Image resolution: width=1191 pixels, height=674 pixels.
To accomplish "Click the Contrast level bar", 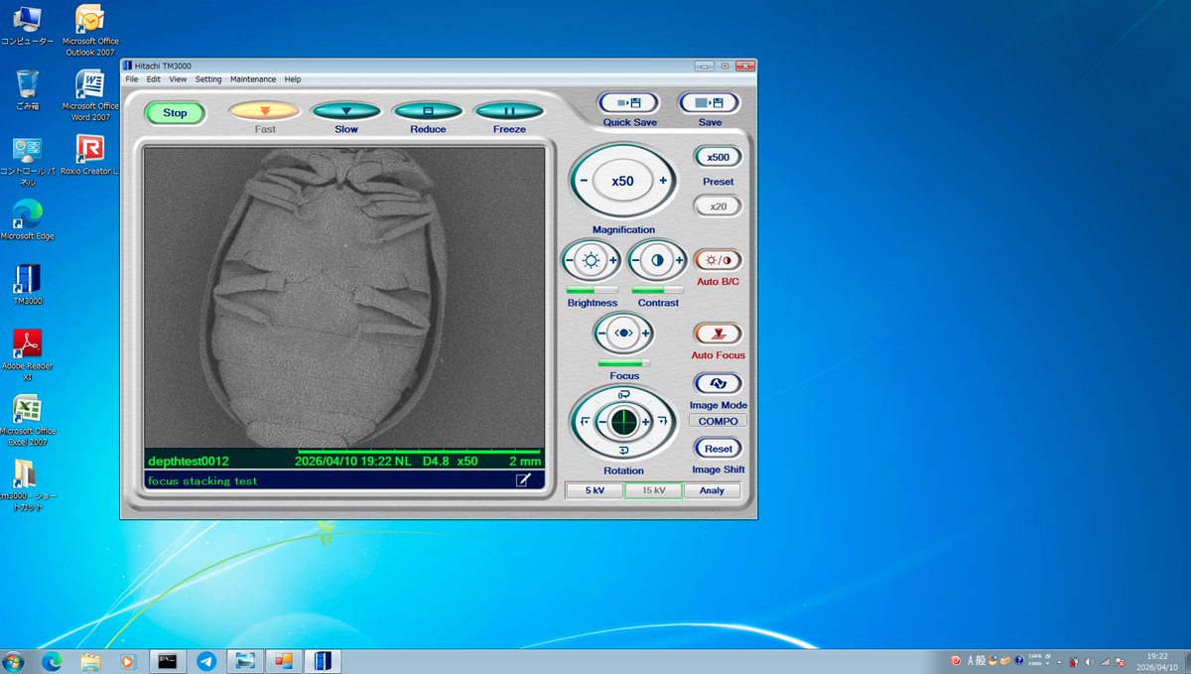I will [x=659, y=290].
